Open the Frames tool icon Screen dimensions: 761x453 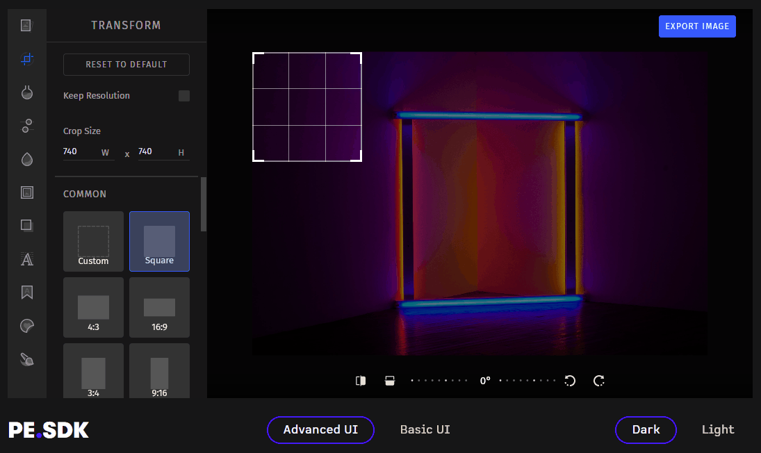click(26, 192)
